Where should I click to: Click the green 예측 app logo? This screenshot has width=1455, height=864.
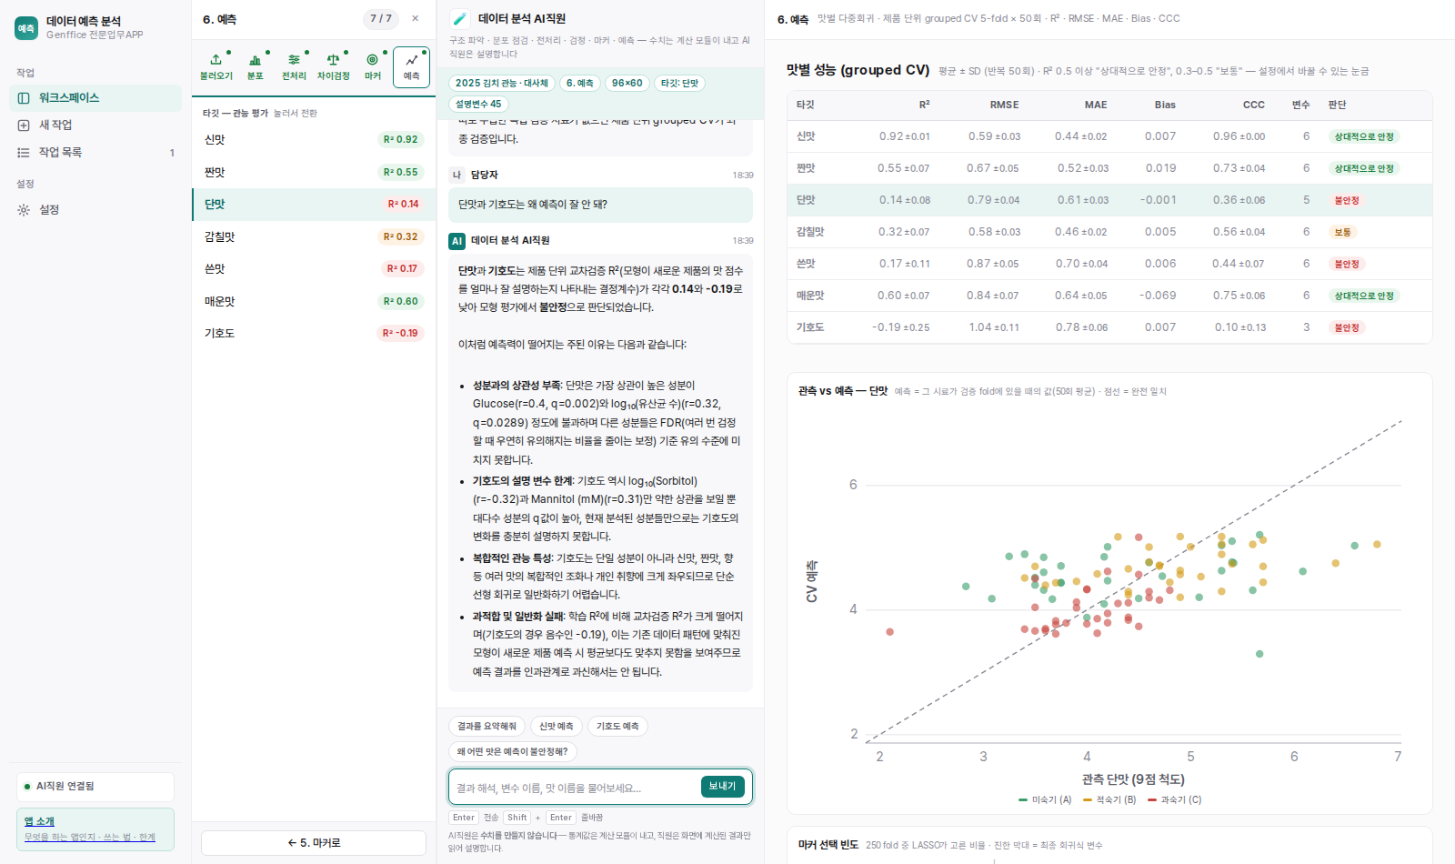(26, 27)
